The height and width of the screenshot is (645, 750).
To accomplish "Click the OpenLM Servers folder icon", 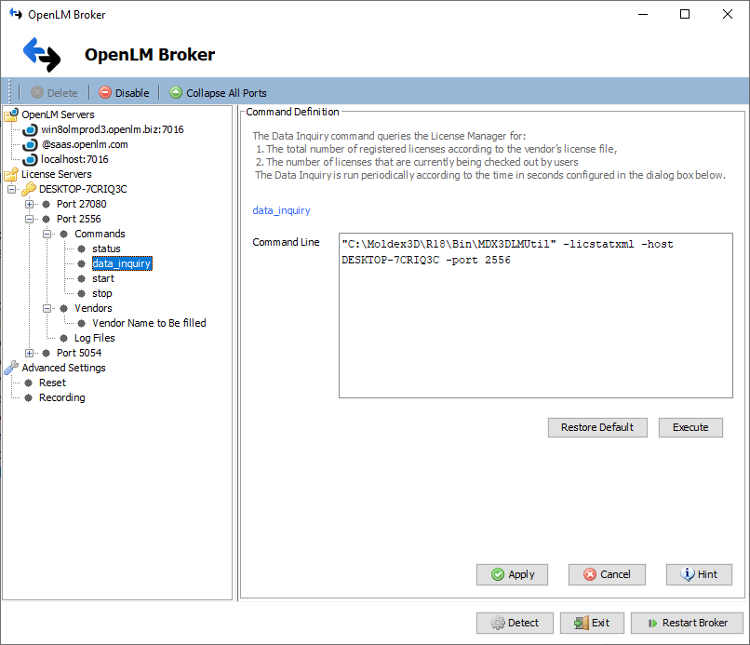I will (13, 114).
